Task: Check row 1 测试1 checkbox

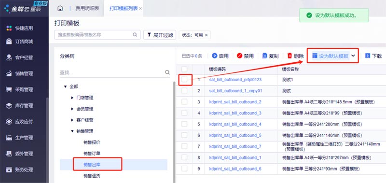Action: click(184, 80)
